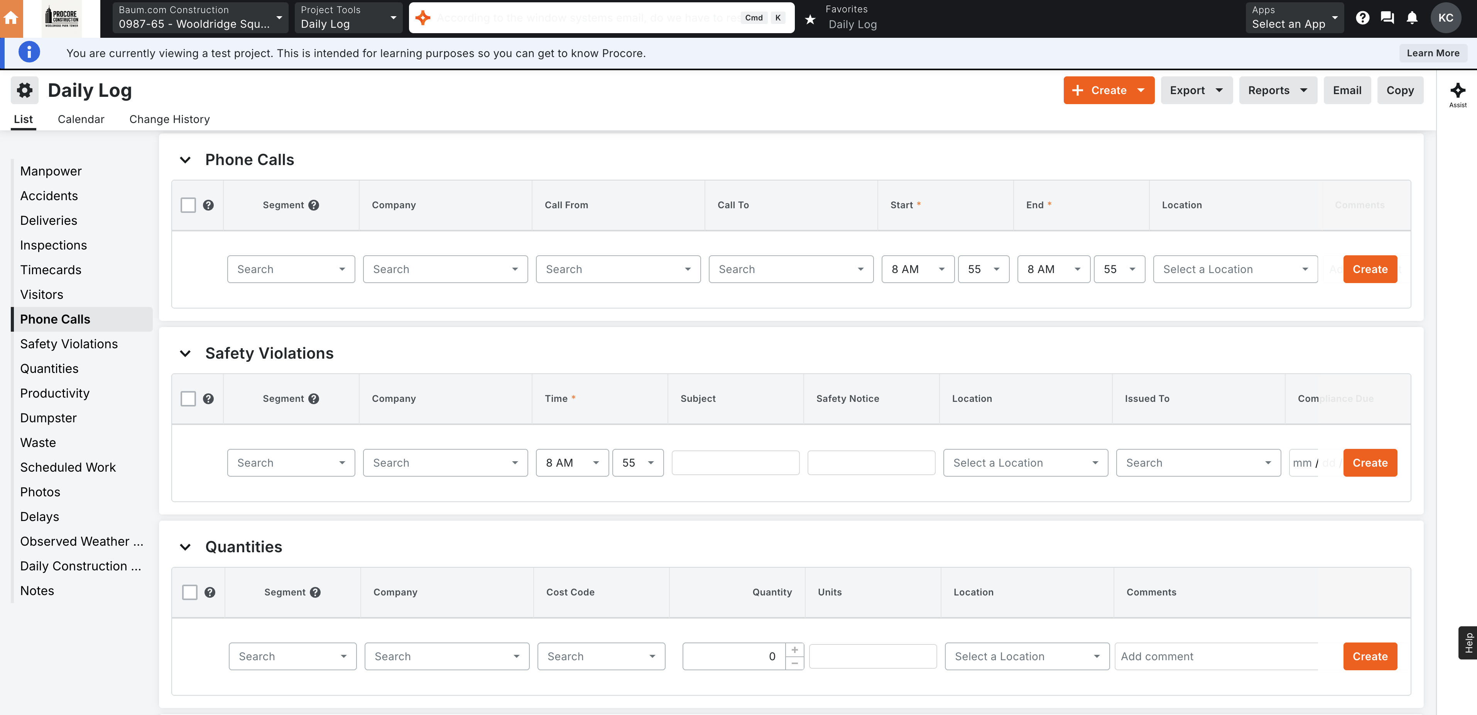
Task: Click the help question mark icon
Action: tap(1362, 18)
